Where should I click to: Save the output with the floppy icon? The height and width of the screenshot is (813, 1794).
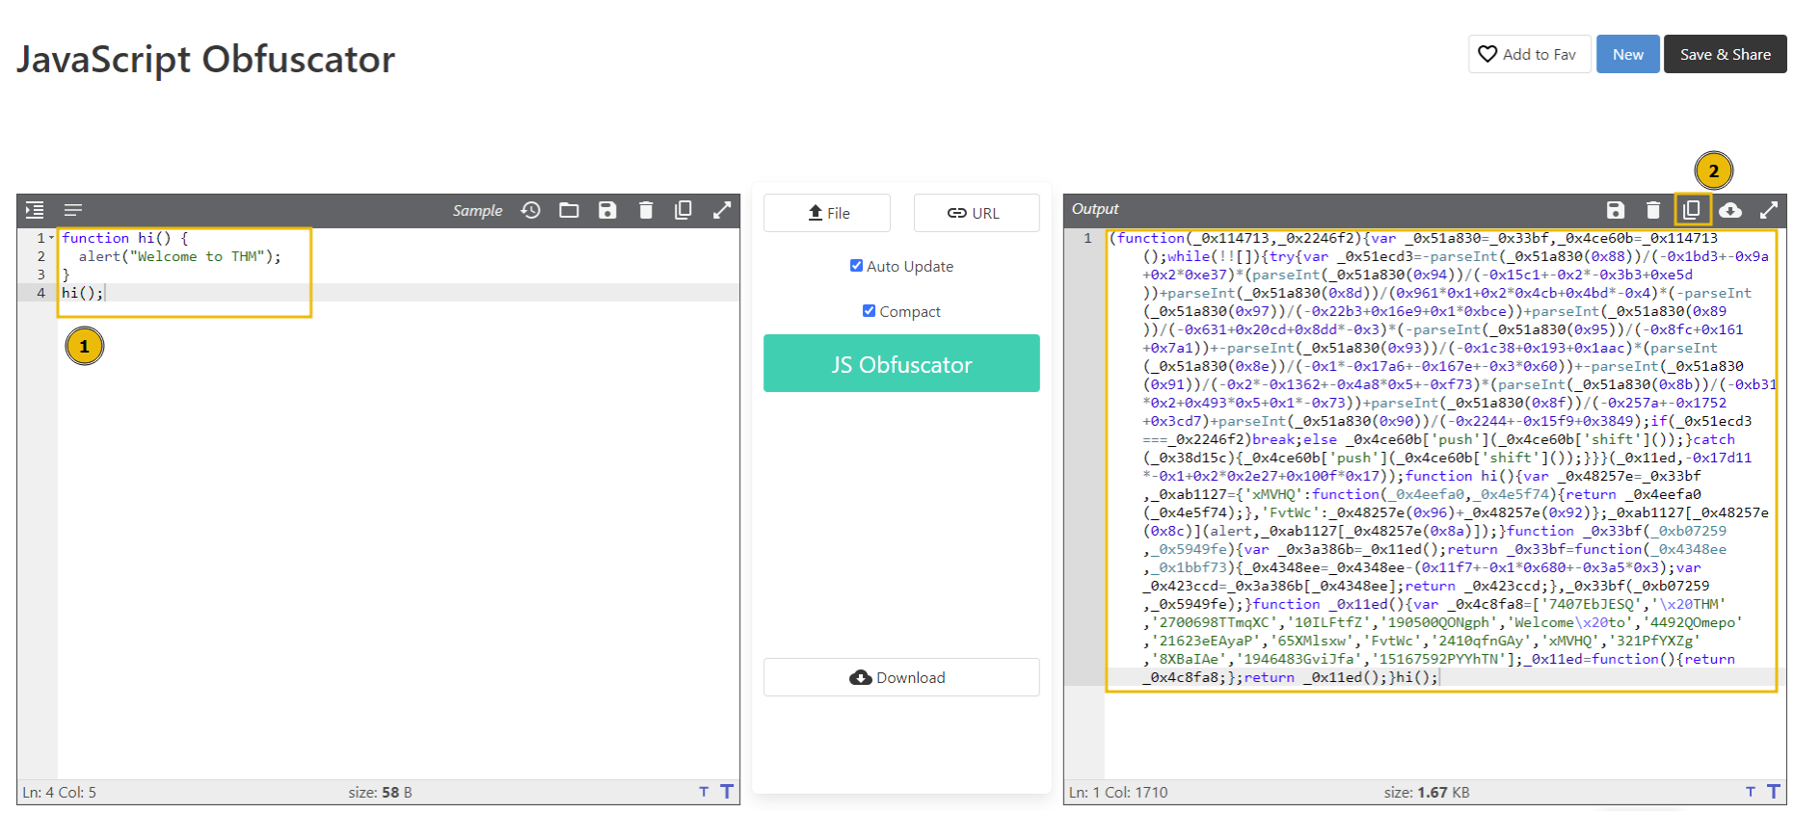click(x=1616, y=210)
